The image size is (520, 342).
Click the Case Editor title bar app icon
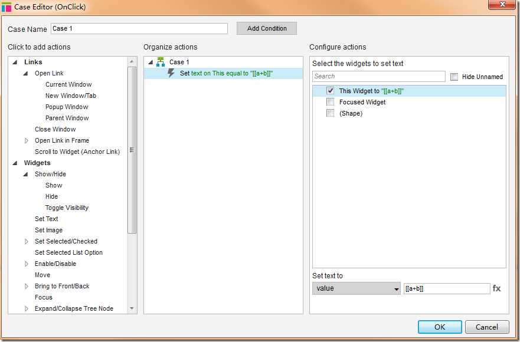pos(6,6)
